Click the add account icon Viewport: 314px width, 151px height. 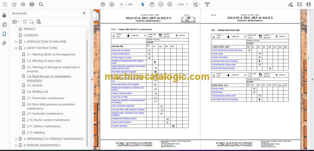pyautogui.click(x=309, y=5)
